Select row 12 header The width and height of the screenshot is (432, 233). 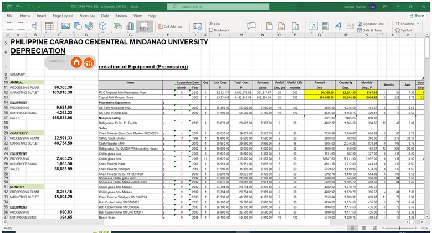click(x=6, y=93)
